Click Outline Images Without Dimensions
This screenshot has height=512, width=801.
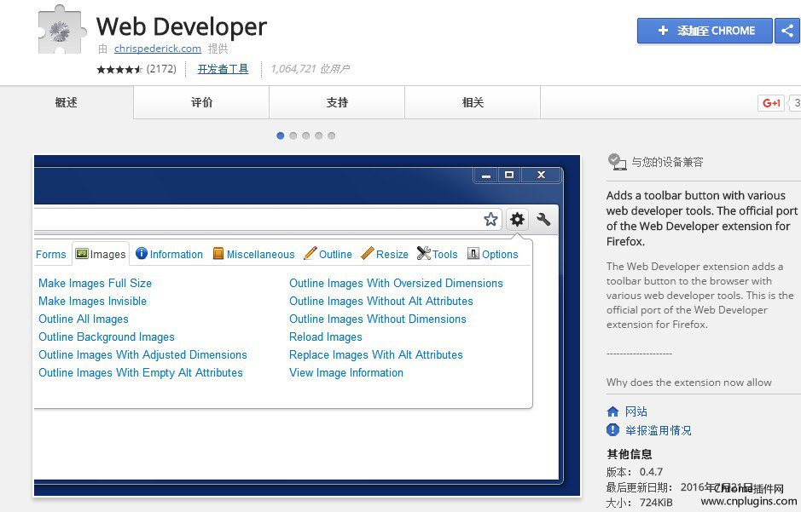click(x=378, y=319)
